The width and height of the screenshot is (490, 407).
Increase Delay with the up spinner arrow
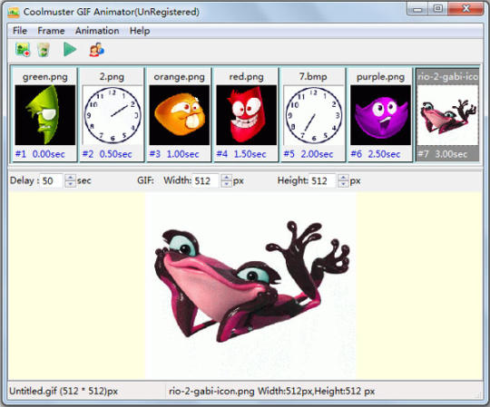[x=70, y=178]
